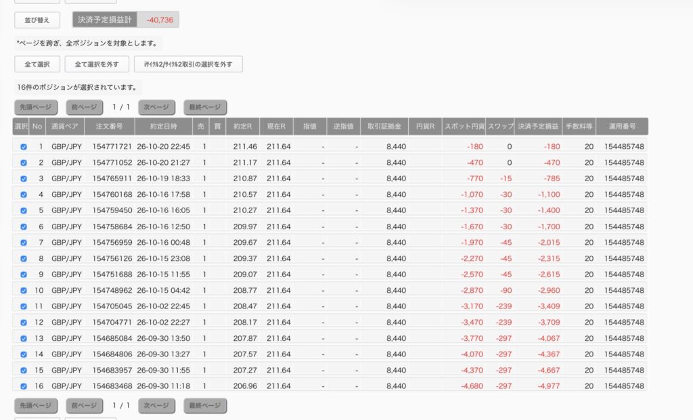Viewport: 693px width, 420px height.
Task: Toggle checkbox for order 154683468
Action: click(24, 386)
